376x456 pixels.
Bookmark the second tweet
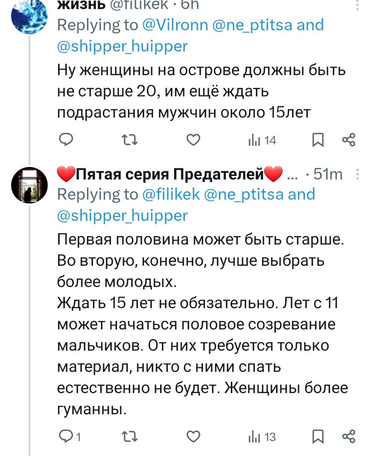317,436
